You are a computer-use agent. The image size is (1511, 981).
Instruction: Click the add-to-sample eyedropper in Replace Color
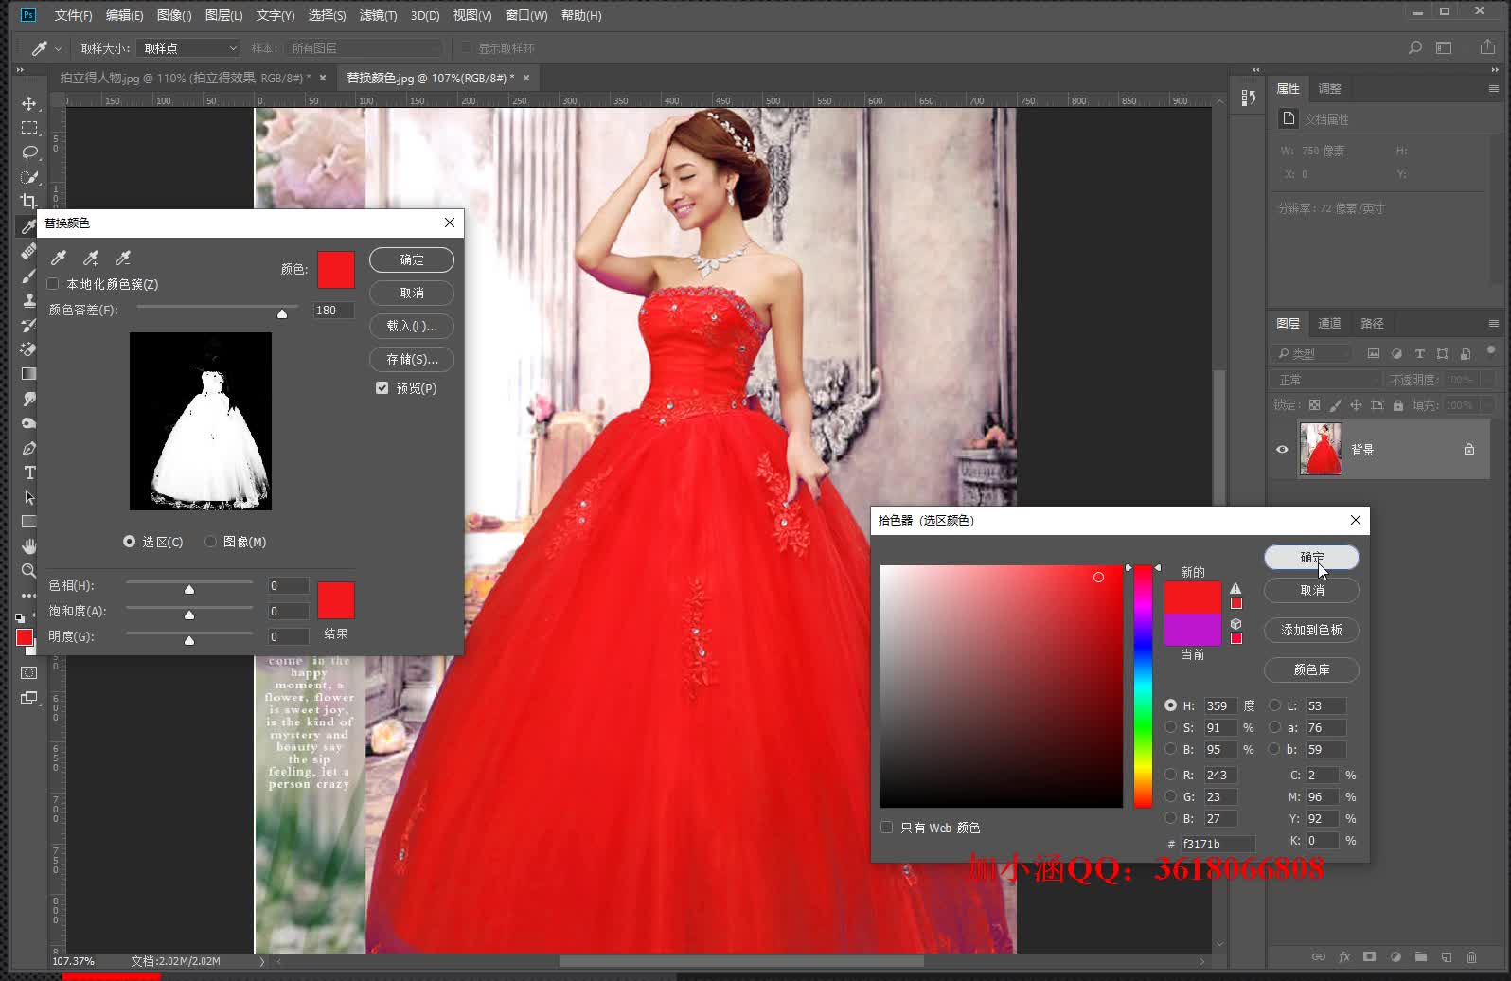(91, 258)
